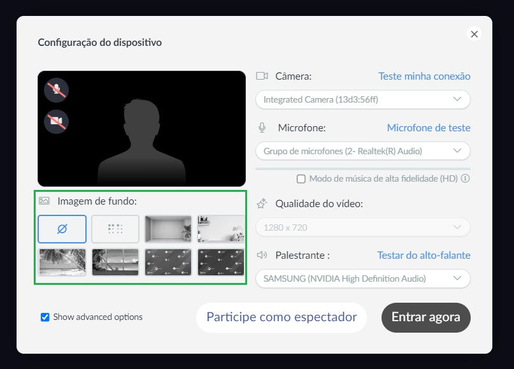Click the Teste minha conexão link
The width and height of the screenshot is (514, 369).
click(424, 76)
